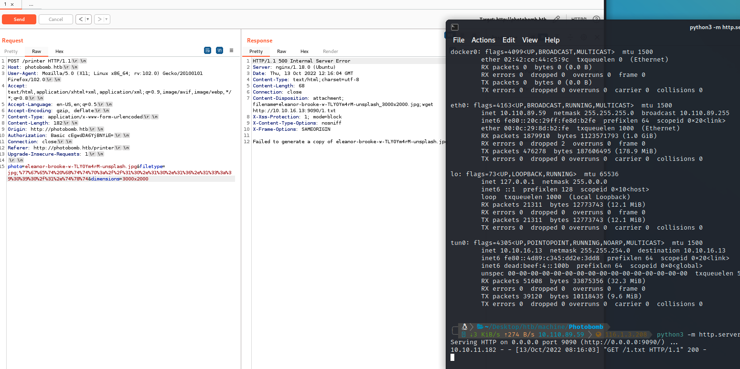
Task: Click the edit target pencil icon
Action: pos(557,19)
